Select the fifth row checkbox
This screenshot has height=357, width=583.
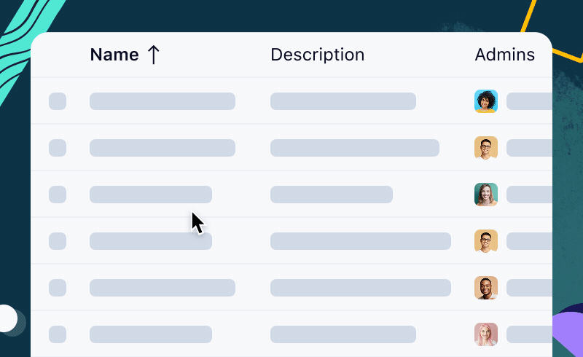[x=58, y=288]
